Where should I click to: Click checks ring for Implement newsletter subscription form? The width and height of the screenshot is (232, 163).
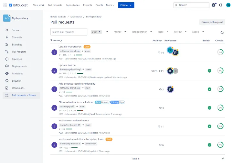220,145
